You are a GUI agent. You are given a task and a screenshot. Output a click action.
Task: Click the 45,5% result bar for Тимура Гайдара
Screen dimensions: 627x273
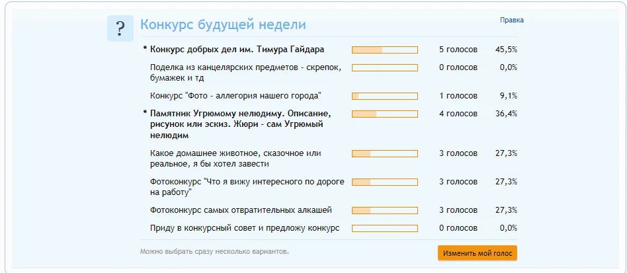[385, 50]
